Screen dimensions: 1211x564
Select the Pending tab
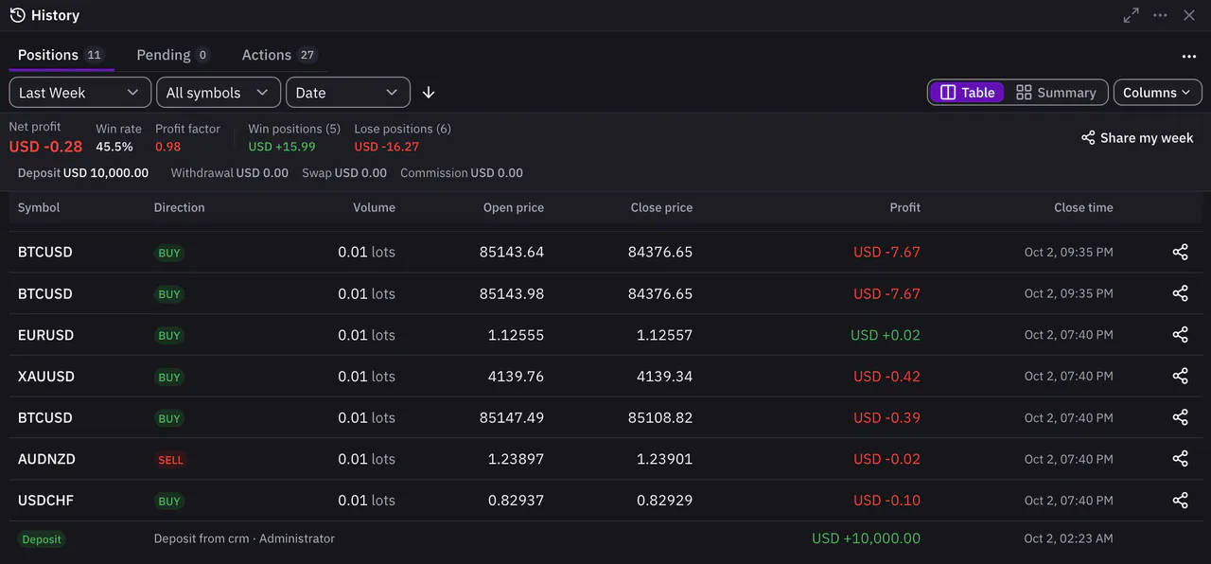[172, 55]
